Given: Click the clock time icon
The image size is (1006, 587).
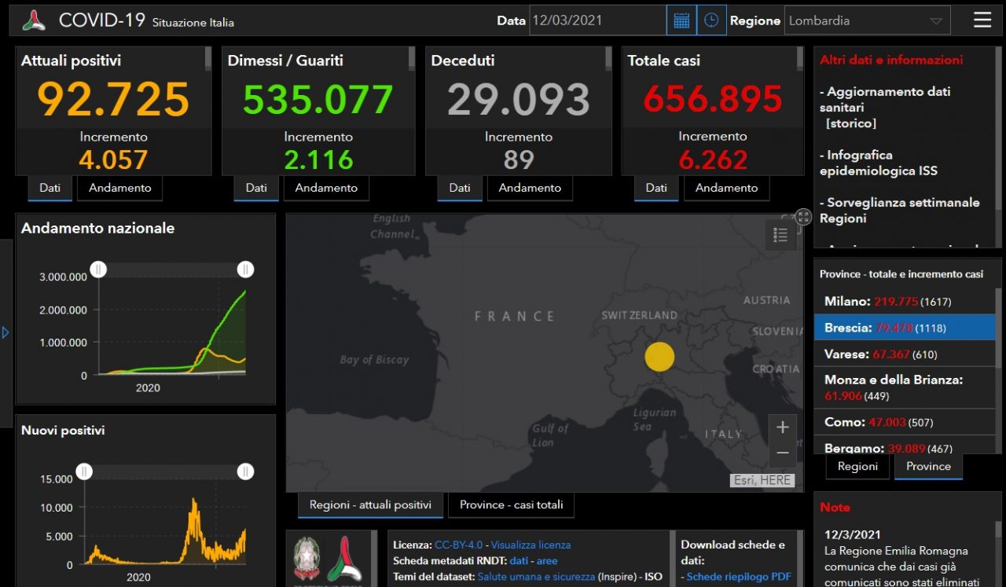Looking at the screenshot, I should point(711,21).
